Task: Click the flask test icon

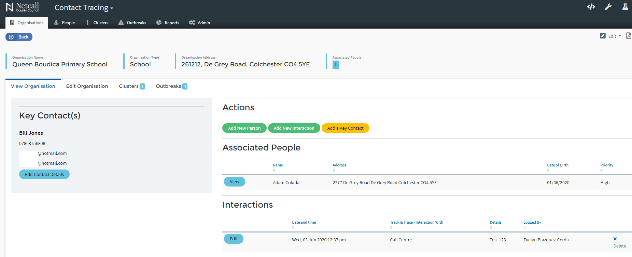Action: [x=625, y=7]
